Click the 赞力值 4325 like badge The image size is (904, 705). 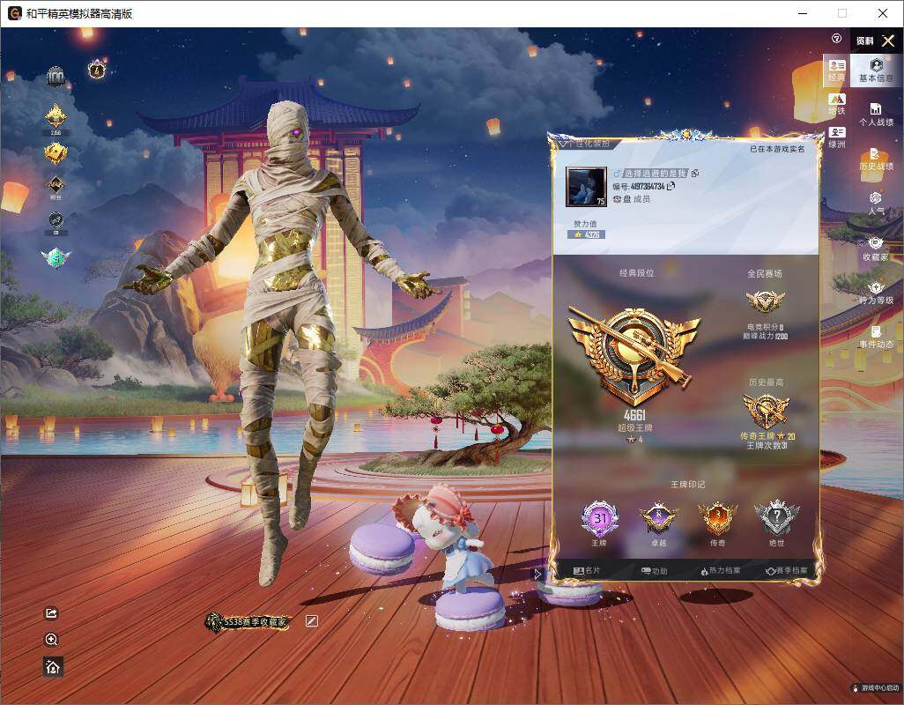[x=586, y=234]
